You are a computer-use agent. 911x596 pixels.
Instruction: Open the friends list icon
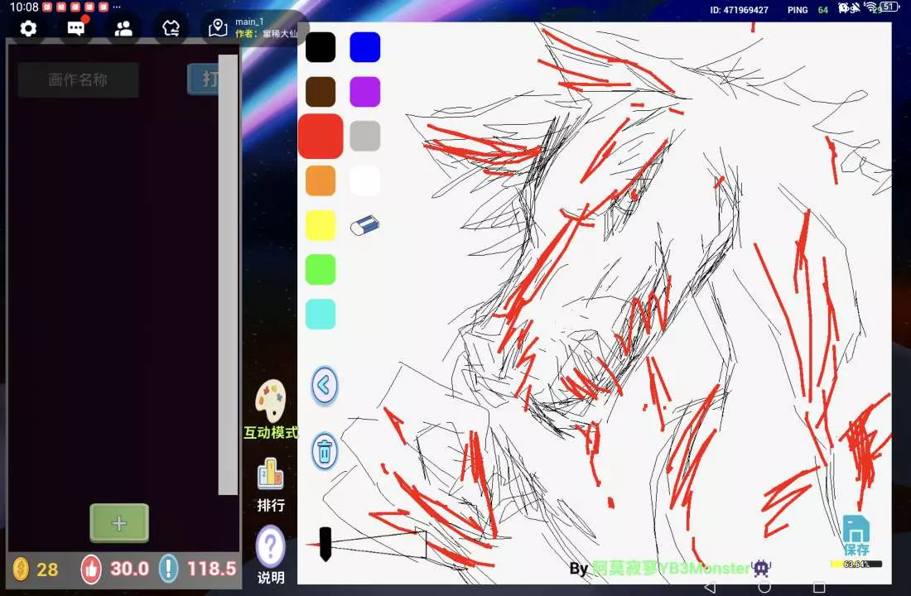click(x=123, y=29)
